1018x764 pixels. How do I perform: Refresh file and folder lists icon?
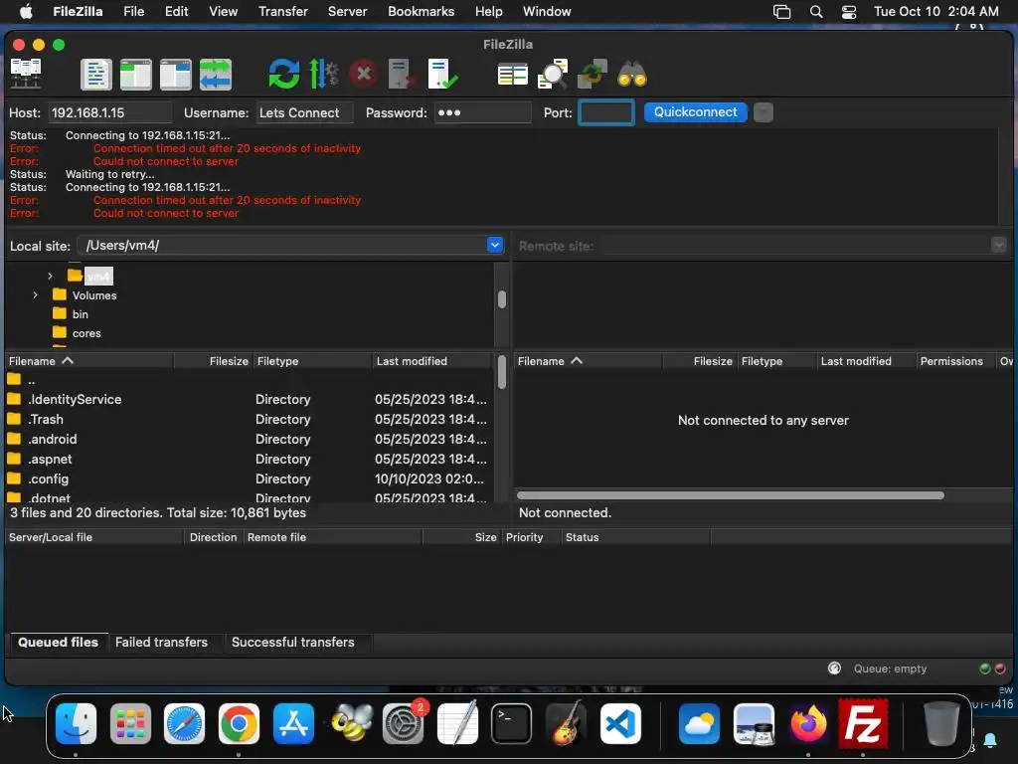284,74
